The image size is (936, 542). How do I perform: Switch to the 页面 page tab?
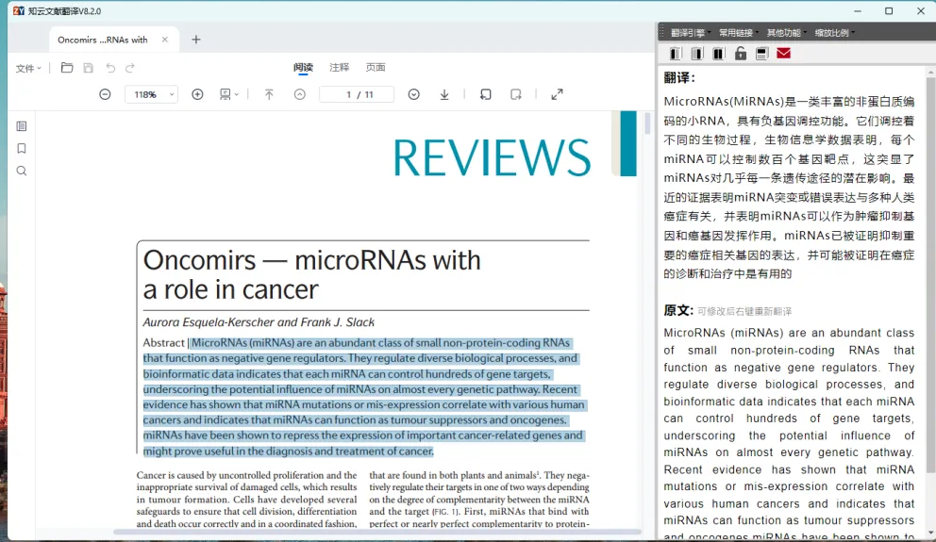point(376,67)
